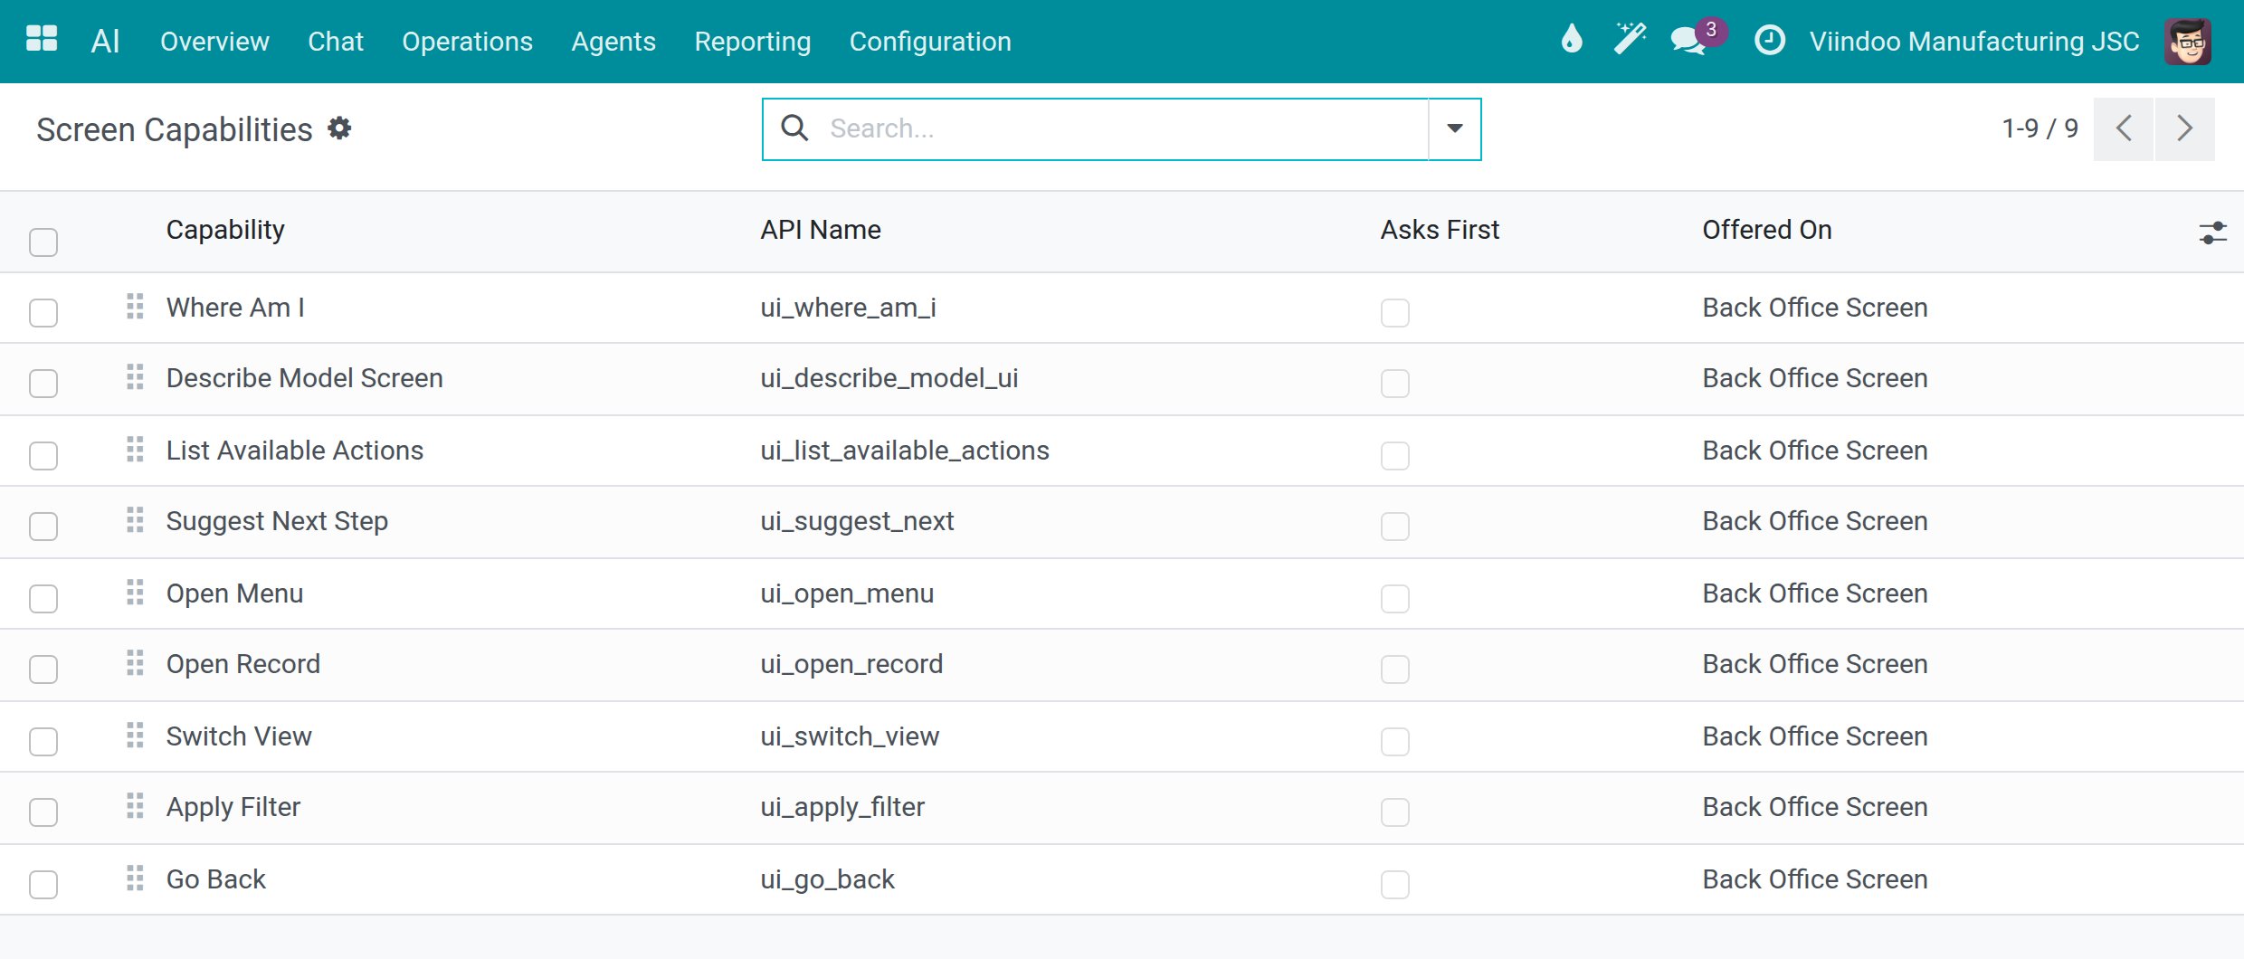This screenshot has width=2244, height=959.
Task: Click drag handle of Suggest Next Step row
Action: click(135, 520)
